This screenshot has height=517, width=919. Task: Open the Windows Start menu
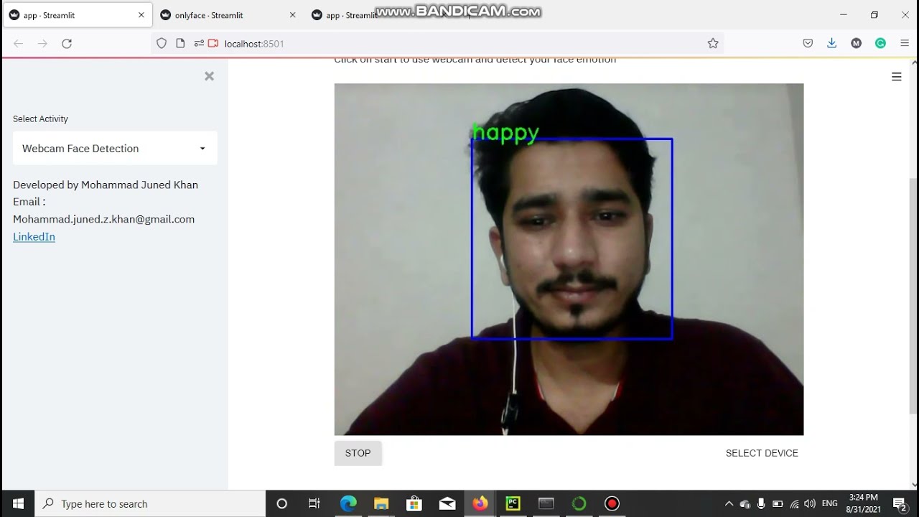pyautogui.click(x=18, y=503)
